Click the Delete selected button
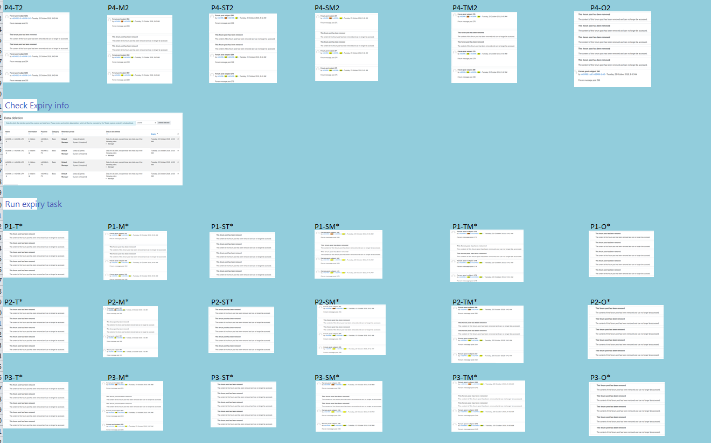Viewport: 711px width, 443px height. coord(164,123)
